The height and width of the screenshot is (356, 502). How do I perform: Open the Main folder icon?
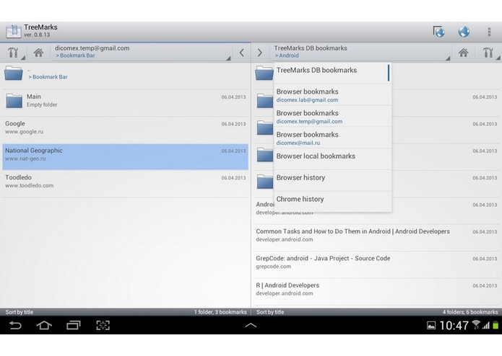click(x=14, y=101)
